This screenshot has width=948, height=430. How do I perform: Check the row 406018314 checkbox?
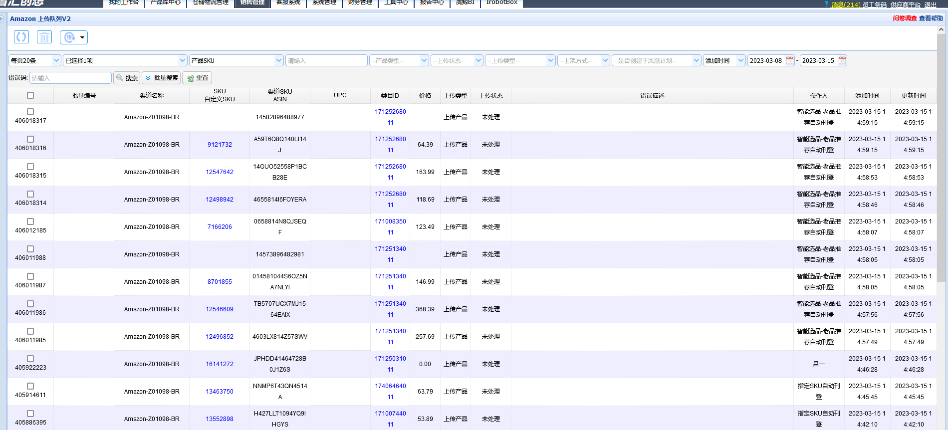point(30,194)
